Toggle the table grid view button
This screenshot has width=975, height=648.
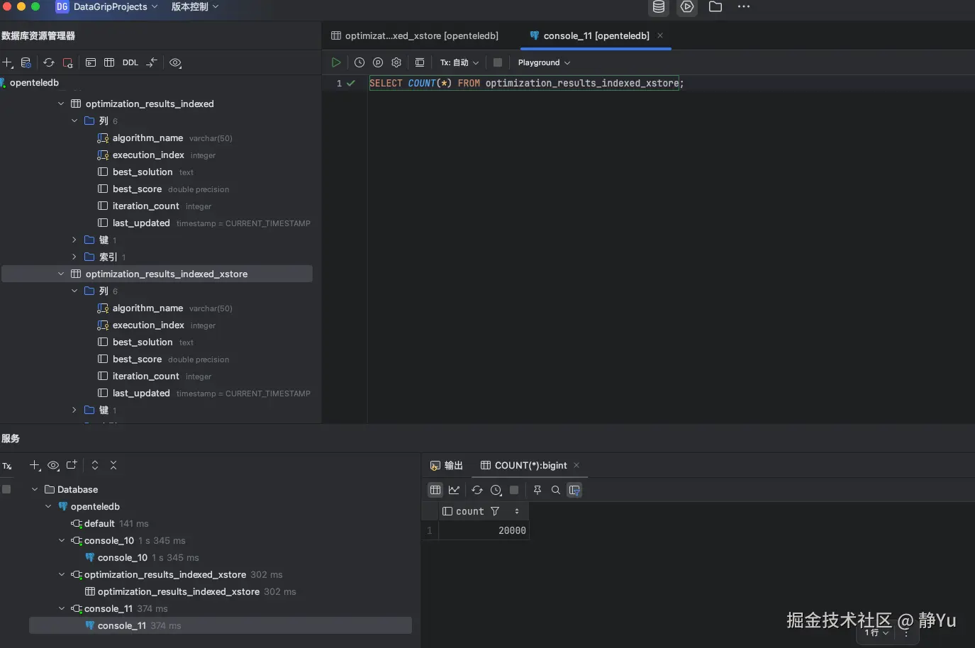pyautogui.click(x=435, y=490)
